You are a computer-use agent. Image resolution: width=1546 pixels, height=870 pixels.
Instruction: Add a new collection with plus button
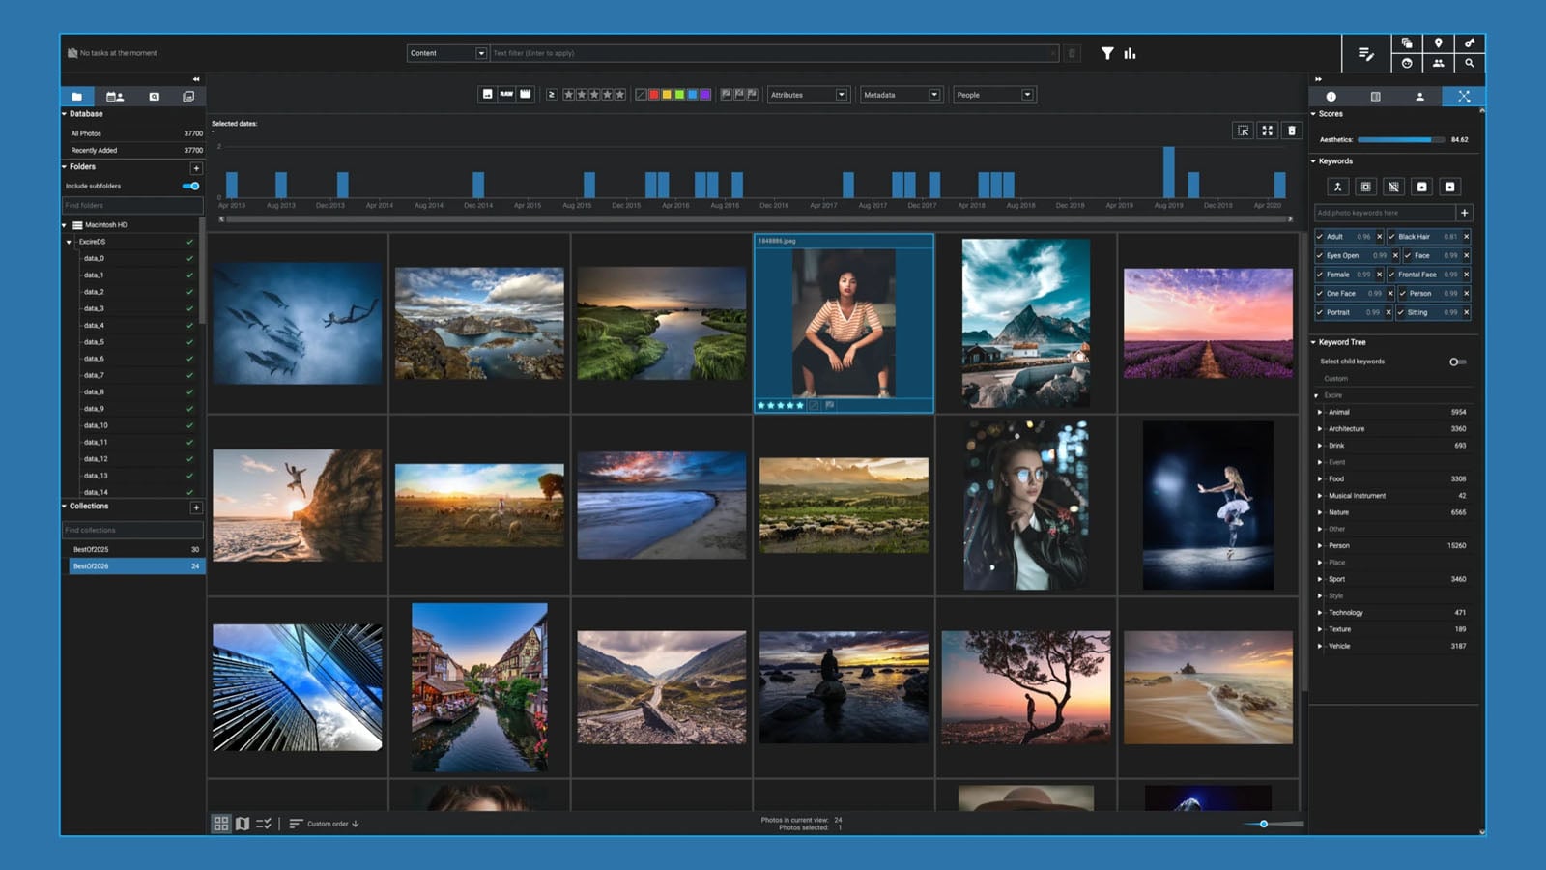196,507
